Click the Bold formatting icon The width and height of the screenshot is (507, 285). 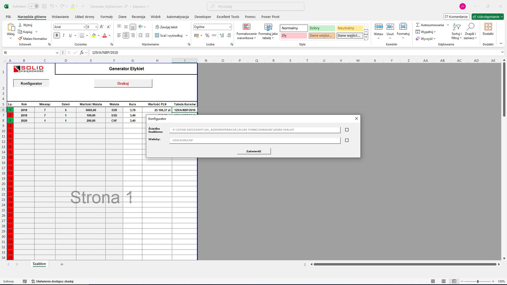[x=57, y=35]
